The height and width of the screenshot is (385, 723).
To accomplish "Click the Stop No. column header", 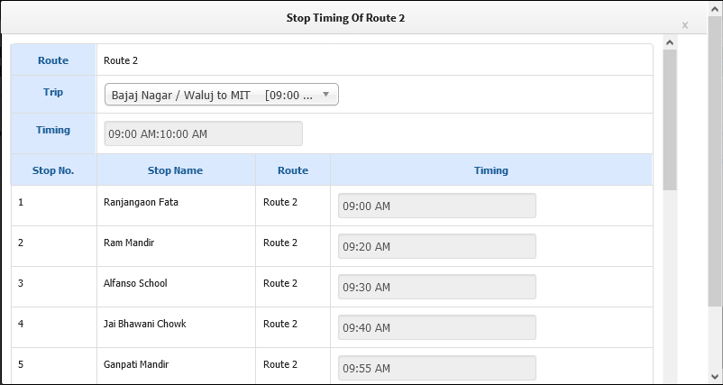I will tap(53, 170).
